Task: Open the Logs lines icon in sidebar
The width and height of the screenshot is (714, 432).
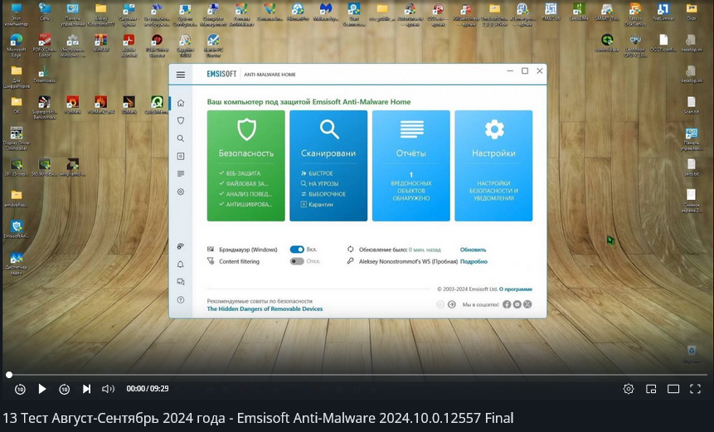Action: pyautogui.click(x=181, y=174)
